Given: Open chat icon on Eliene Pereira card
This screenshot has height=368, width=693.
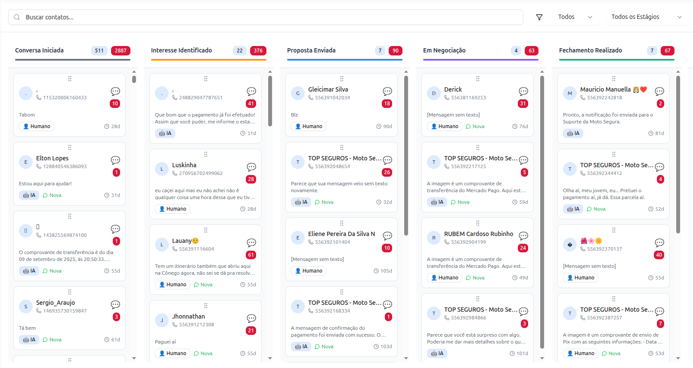Looking at the screenshot, I should [387, 236].
